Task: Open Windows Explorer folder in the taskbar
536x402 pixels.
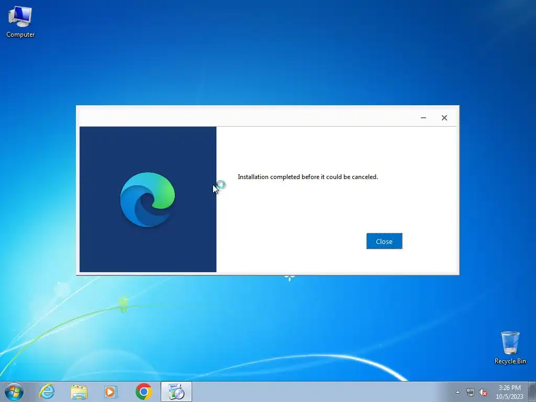Action: coord(79,392)
